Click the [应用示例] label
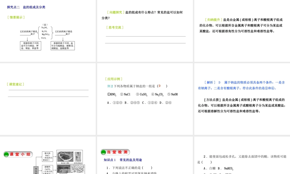Viewport: 290px width, 174px height. pos(114,79)
